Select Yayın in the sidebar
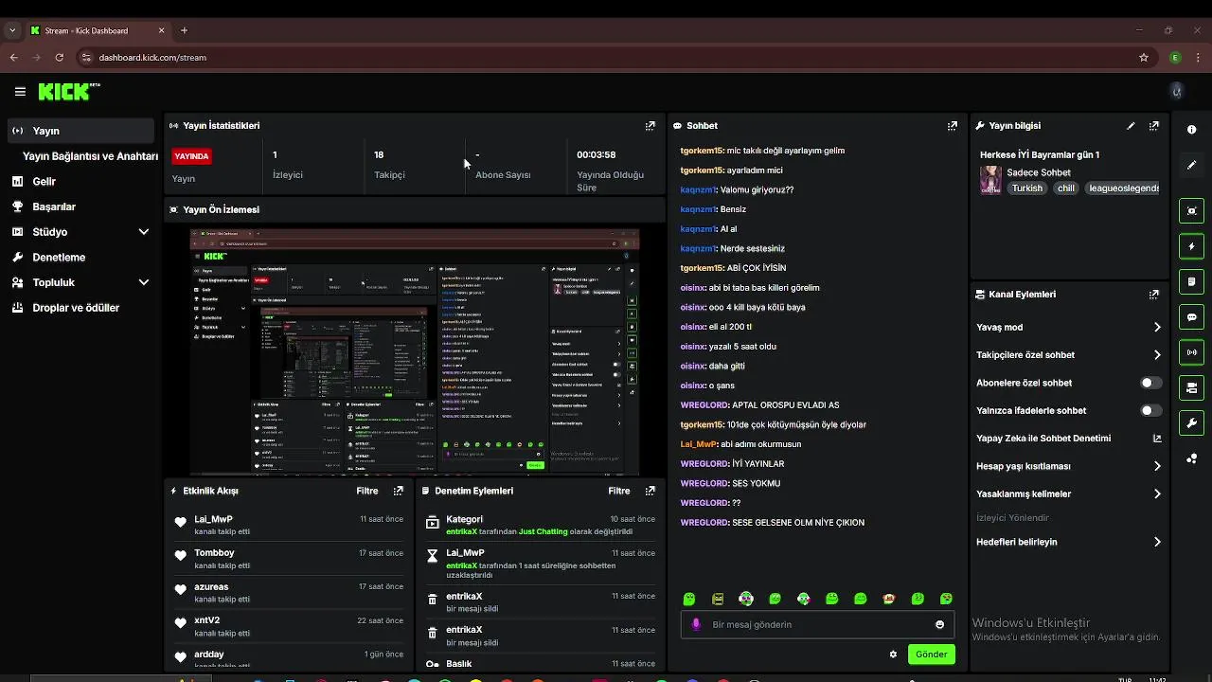The height and width of the screenshot is (682, 1212). point(80,131)
